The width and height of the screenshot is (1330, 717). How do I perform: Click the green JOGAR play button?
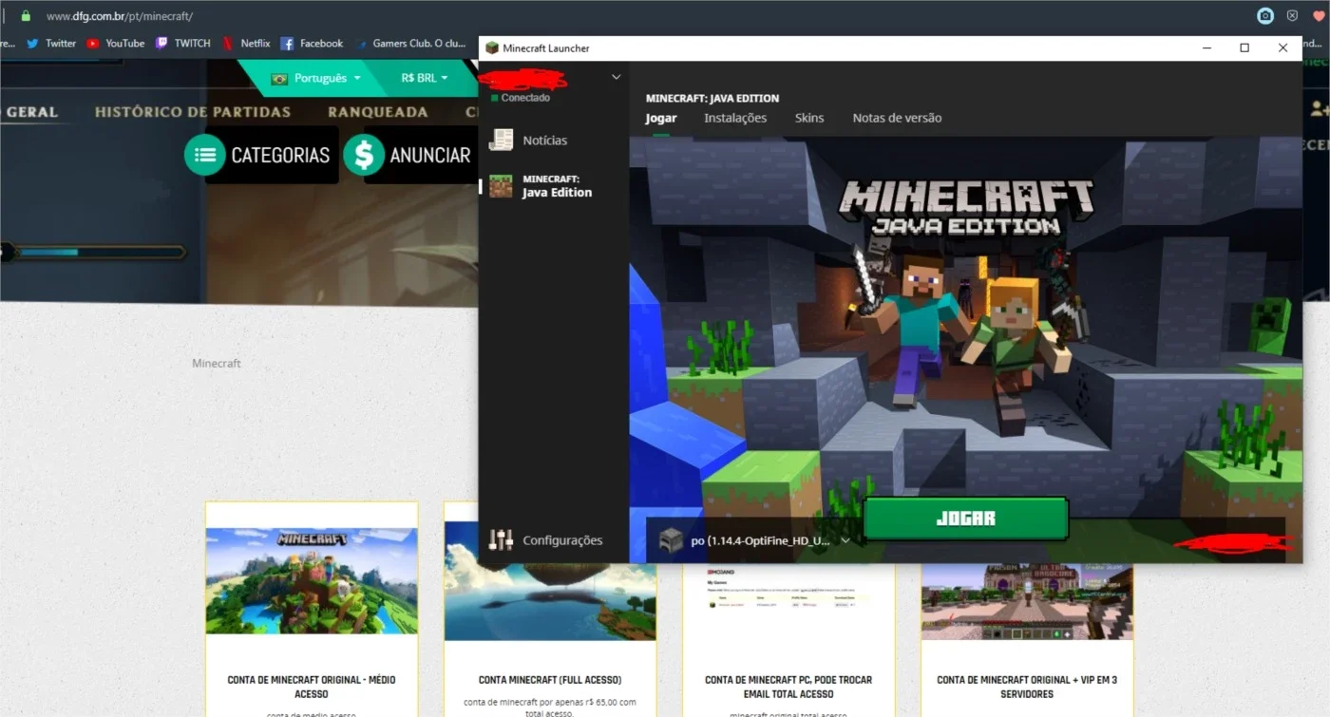pos(966,519)
